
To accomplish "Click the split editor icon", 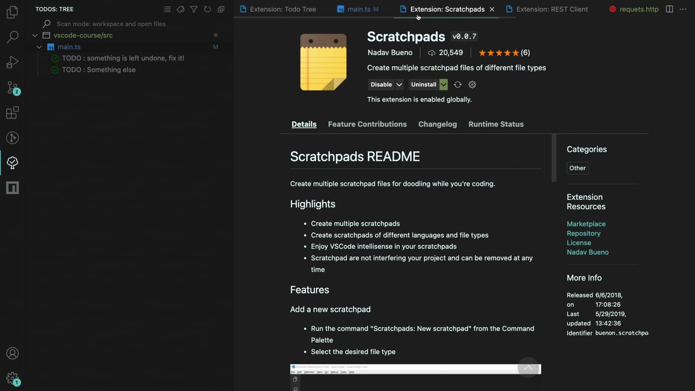I will [x=669, y=9].
